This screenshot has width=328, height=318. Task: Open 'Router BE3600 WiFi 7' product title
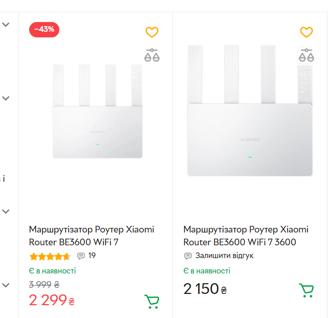pos(92,235)
